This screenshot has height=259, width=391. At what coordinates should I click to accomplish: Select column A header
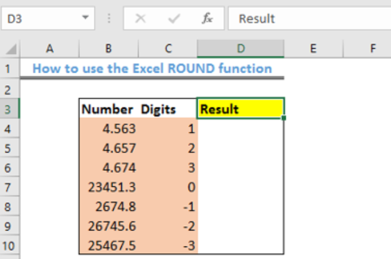49,48
